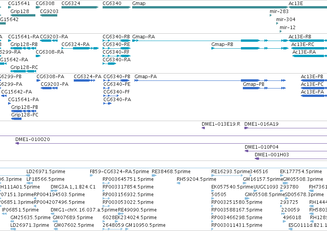Screen dimensions: 327x231
Task: Click the Gmap-RB transcript label
Action: point(222,44)
